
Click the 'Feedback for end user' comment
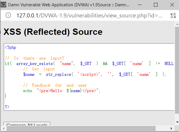point(55,85)
